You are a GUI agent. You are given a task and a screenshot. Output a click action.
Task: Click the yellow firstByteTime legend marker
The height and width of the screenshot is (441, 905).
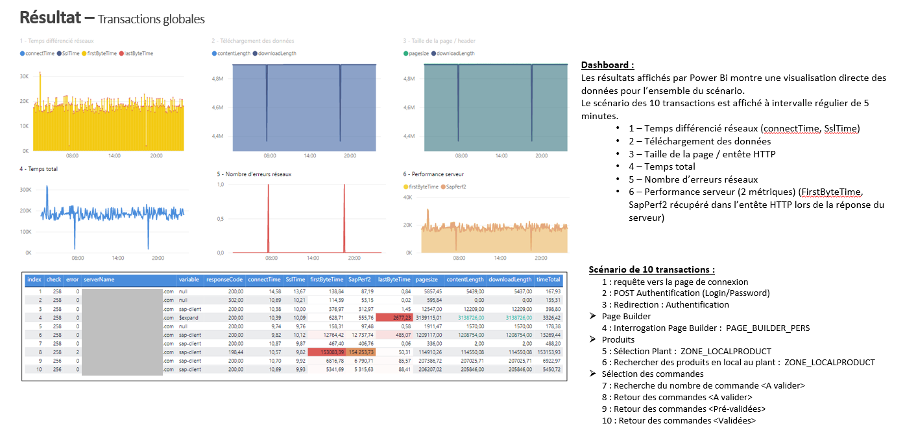85,54
